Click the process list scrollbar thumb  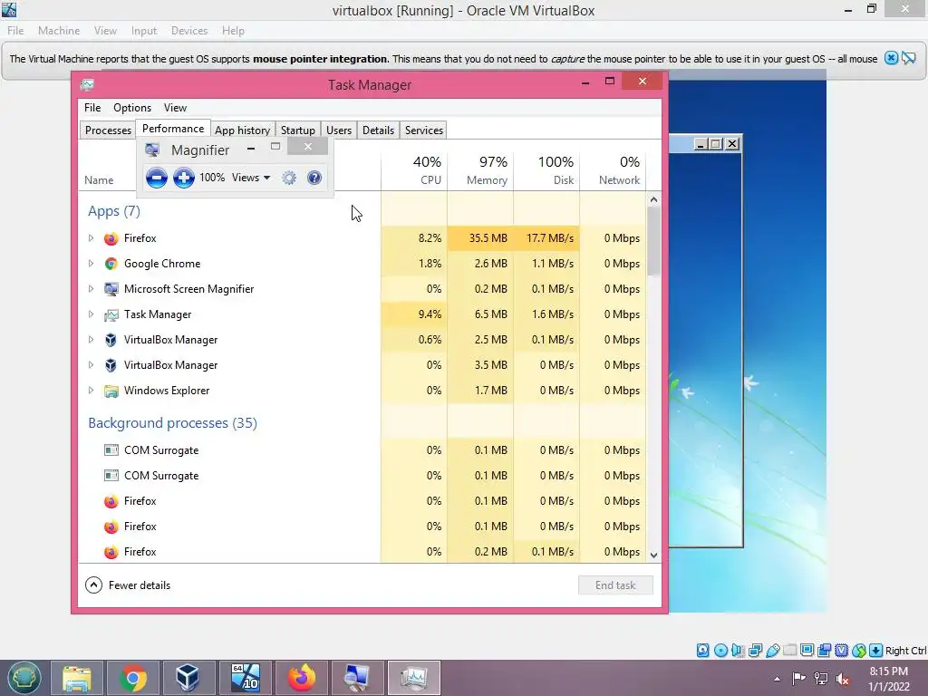653,241
